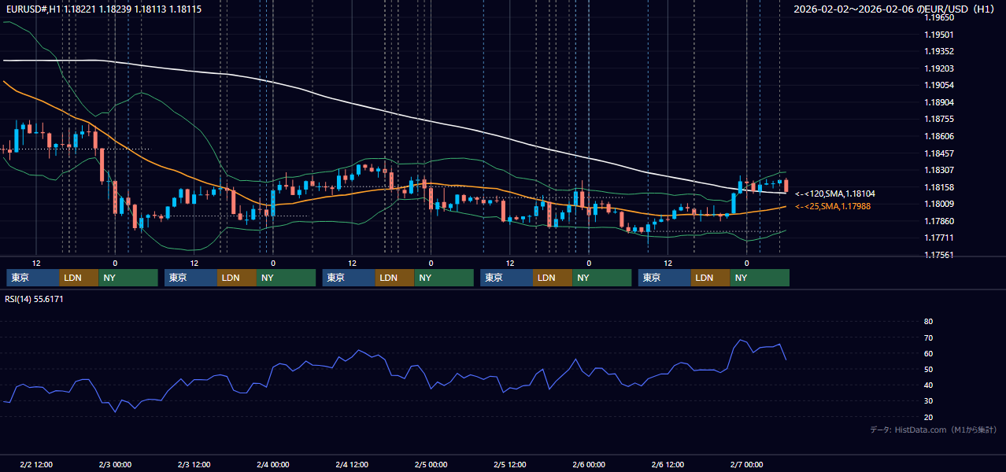The image size is (1006, 472).
Task: Click price axis value 1.18457
Action: 938,153
